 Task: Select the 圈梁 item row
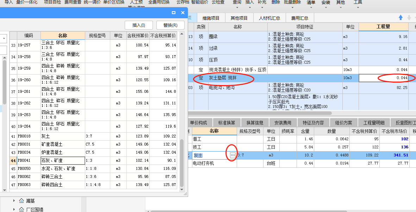coord(302,37)
